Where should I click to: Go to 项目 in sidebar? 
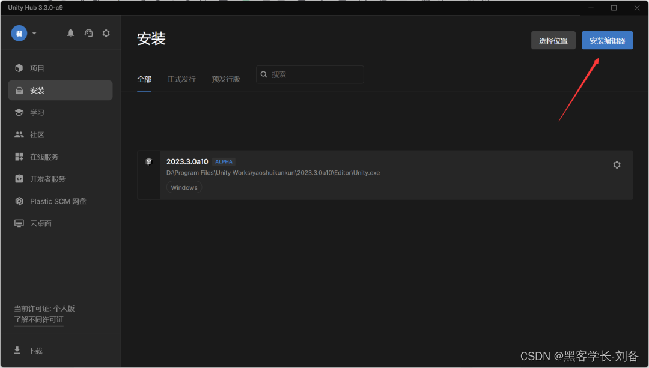coord(61,68)
